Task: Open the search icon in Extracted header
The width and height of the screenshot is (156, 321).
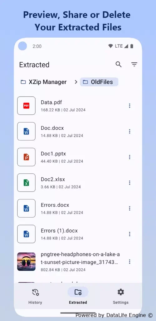Action: click(x=119, y=65)
